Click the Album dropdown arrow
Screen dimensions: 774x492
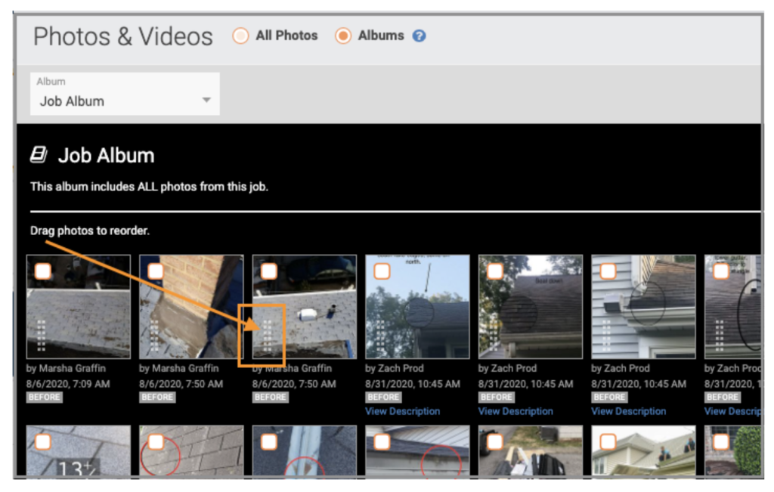coord(206,101)
